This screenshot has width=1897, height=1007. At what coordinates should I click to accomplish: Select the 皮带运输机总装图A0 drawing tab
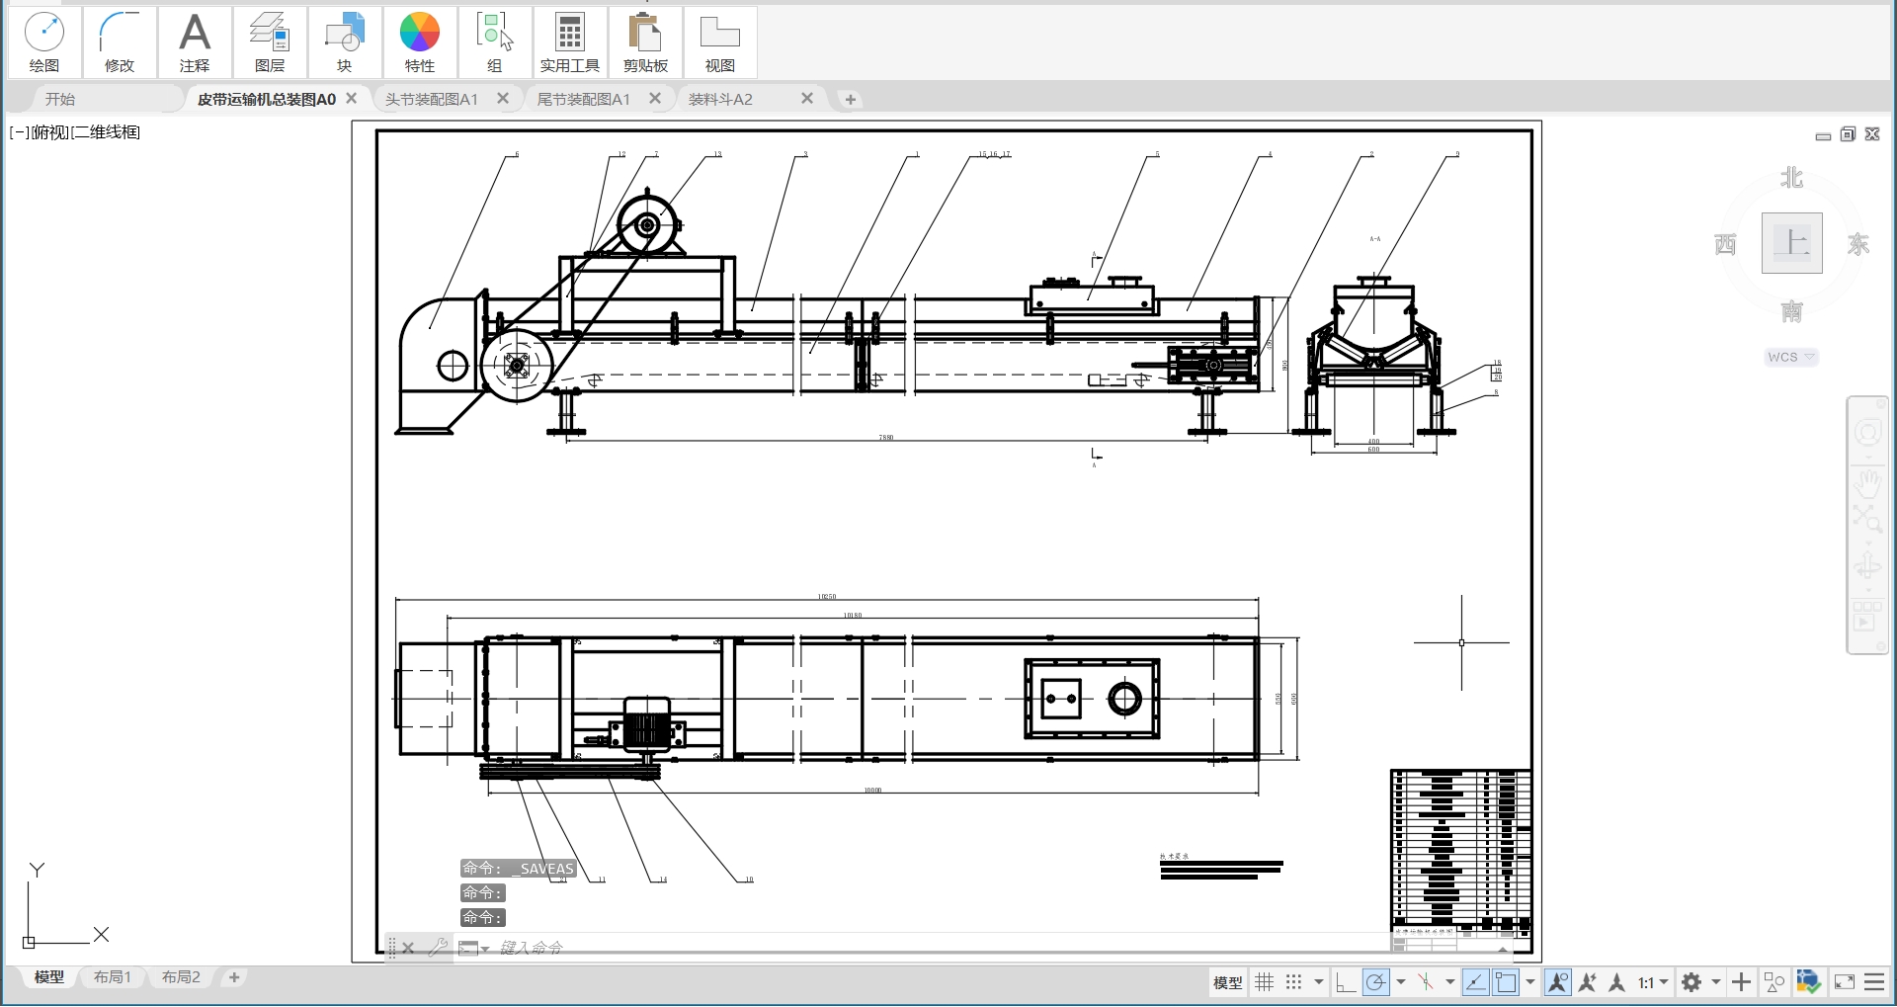click(267, 99)
